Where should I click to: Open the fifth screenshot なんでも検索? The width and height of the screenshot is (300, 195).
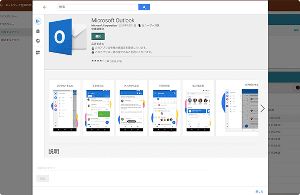(x=198, y=108)
